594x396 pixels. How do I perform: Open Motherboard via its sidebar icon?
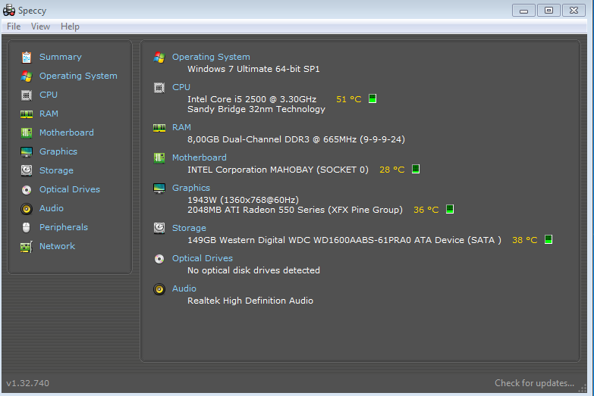click(27, 133)
